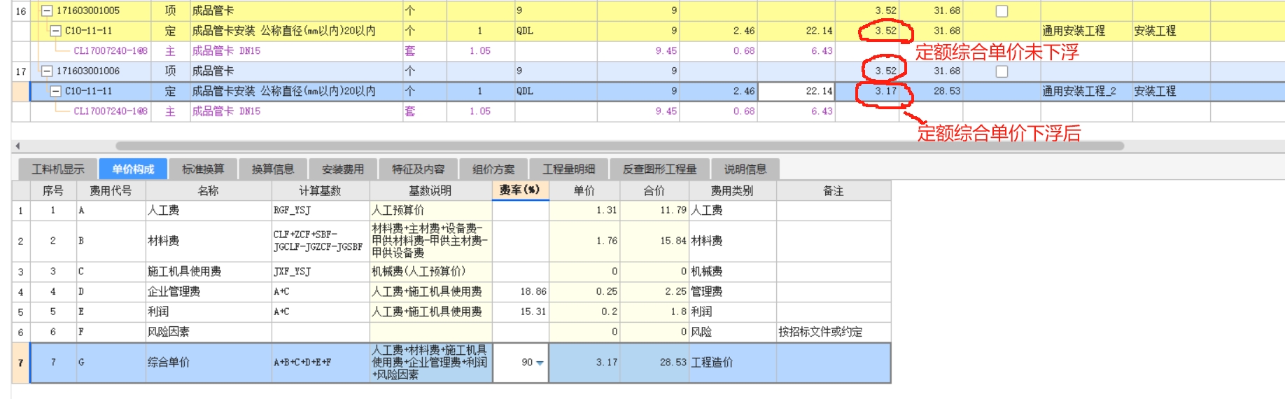Click row number 17 header
The image size is (1285, 399).
[x=20, y=71]
